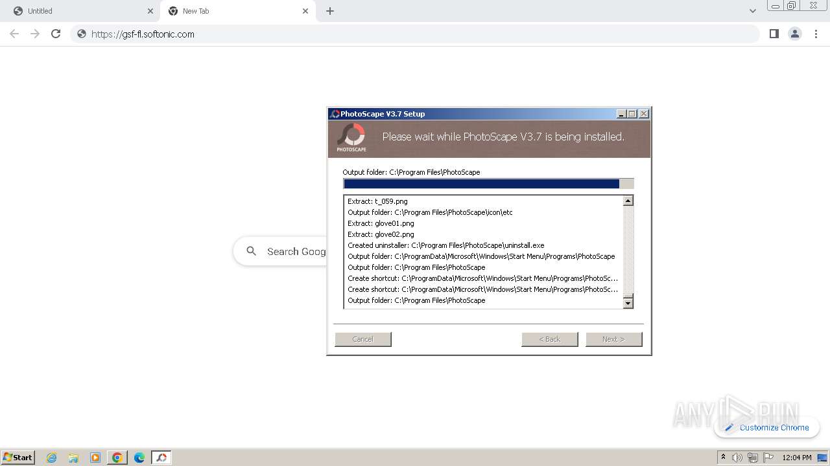The height and width of the screenshot is (466, 830).
Task: Select log line 'Extract: t_059.png'
Action: 377,201
